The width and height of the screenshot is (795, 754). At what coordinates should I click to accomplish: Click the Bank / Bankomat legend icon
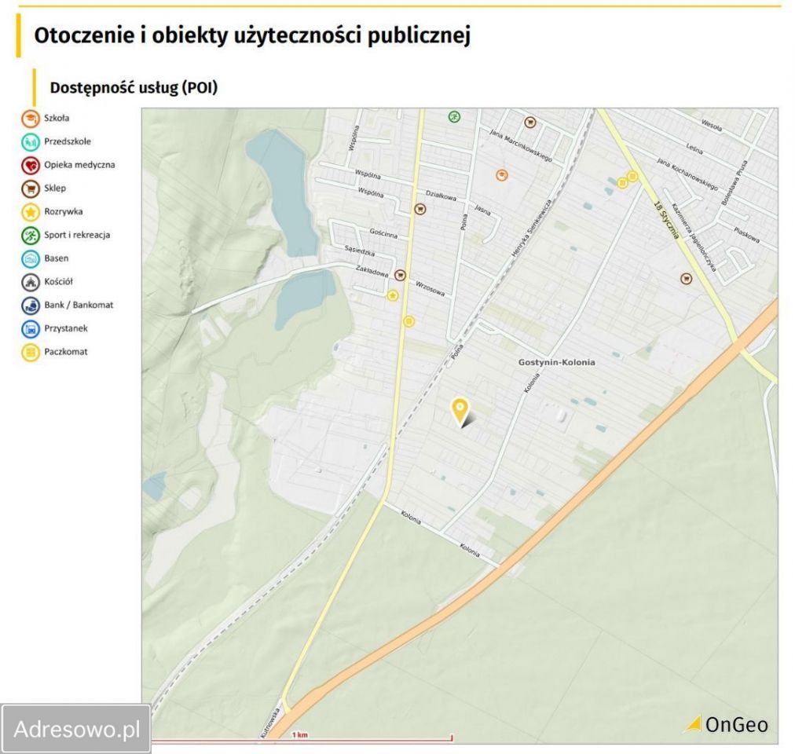point(30,305)
